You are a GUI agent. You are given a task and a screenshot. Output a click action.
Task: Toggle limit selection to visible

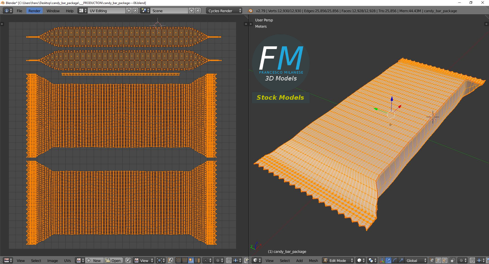[453, 260]
